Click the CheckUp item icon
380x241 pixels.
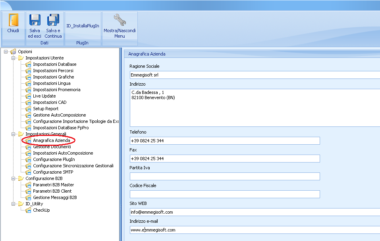point(28,210)
